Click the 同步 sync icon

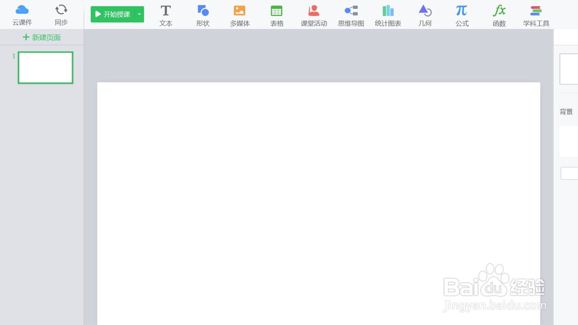[61, 15]
